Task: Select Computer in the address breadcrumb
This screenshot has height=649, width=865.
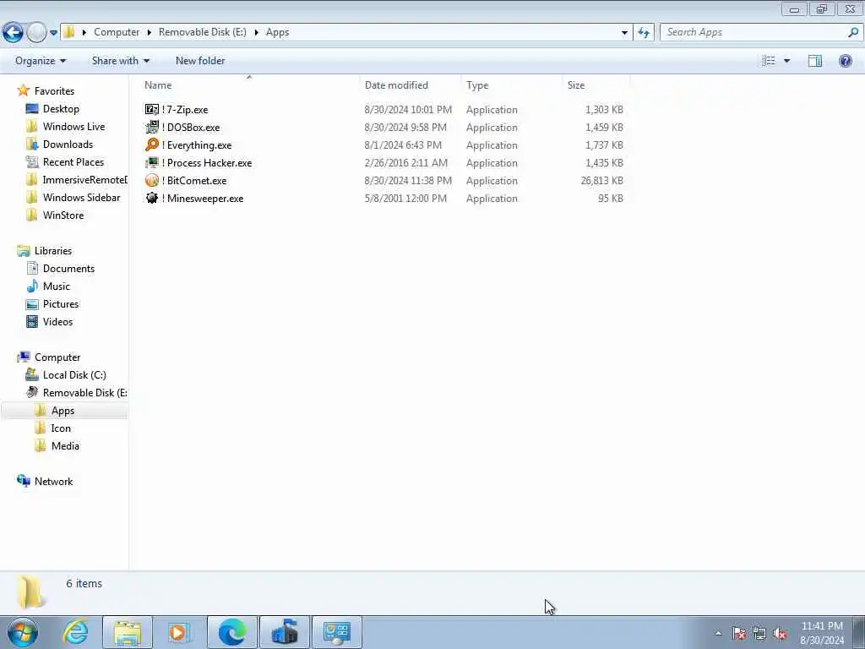Action: (117, 32)
